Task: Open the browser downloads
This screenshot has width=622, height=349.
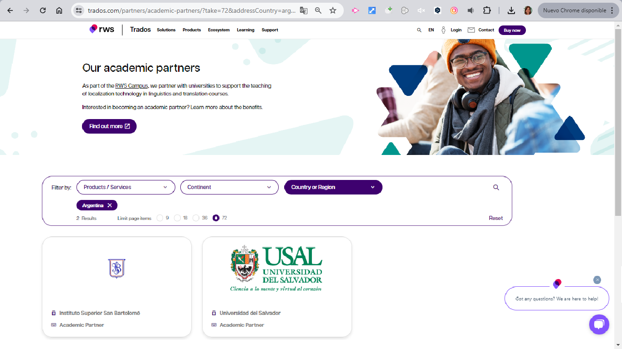Action: [x=511, y=10]
